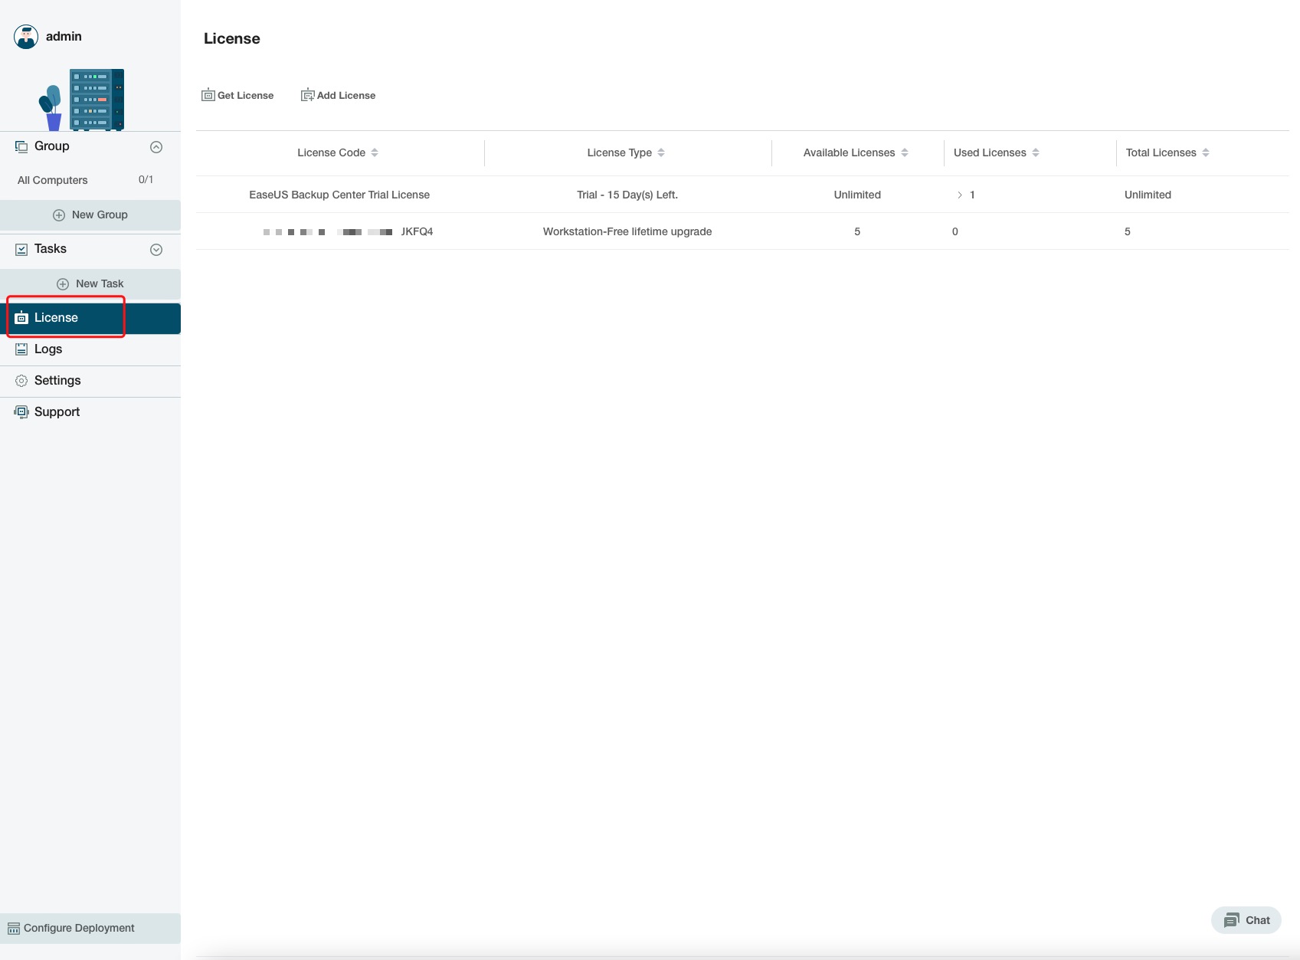
Task: Open the License menu item
Action: [90, 318]
